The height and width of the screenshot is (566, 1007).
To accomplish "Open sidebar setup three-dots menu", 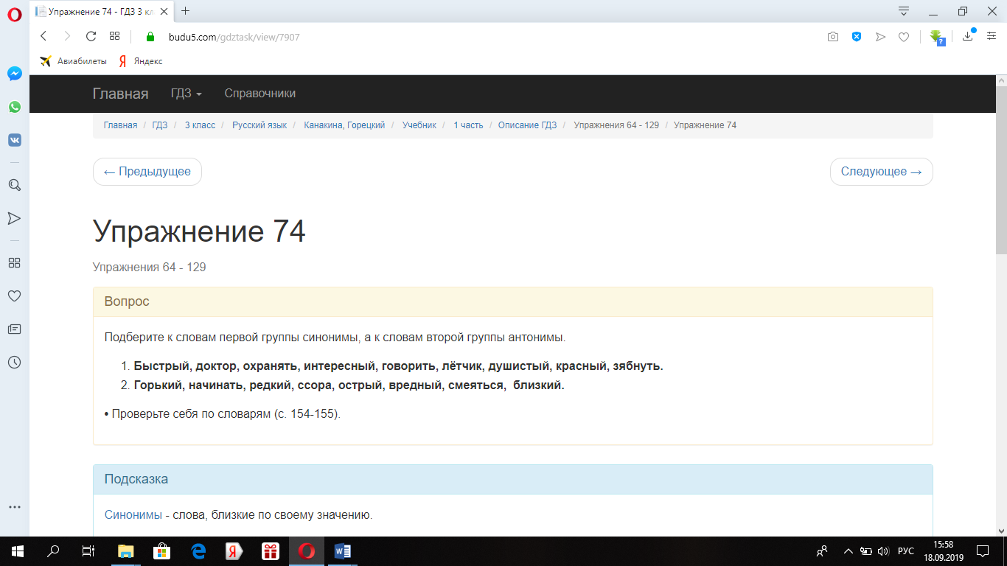I will [x=14, y=507].
